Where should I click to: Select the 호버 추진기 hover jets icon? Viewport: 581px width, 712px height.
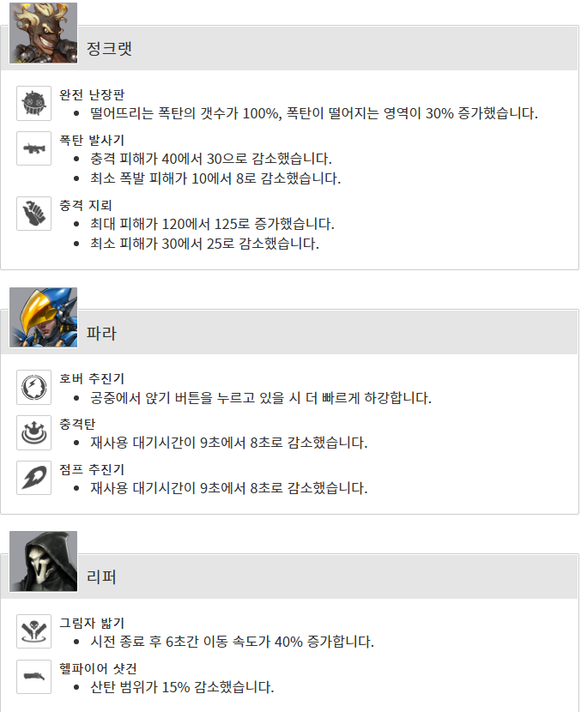34,388
